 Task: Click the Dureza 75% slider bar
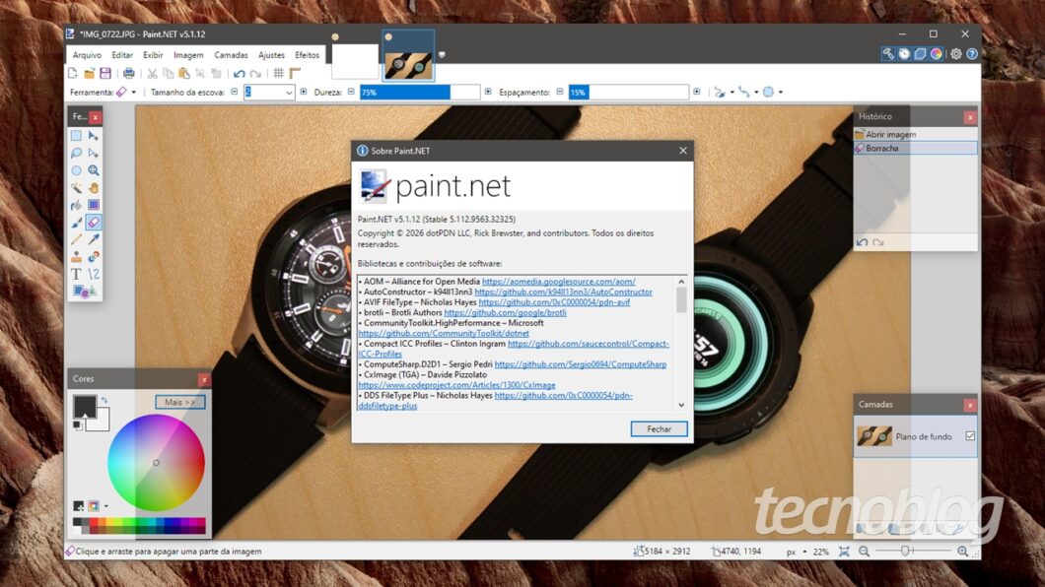coord(419,93)
